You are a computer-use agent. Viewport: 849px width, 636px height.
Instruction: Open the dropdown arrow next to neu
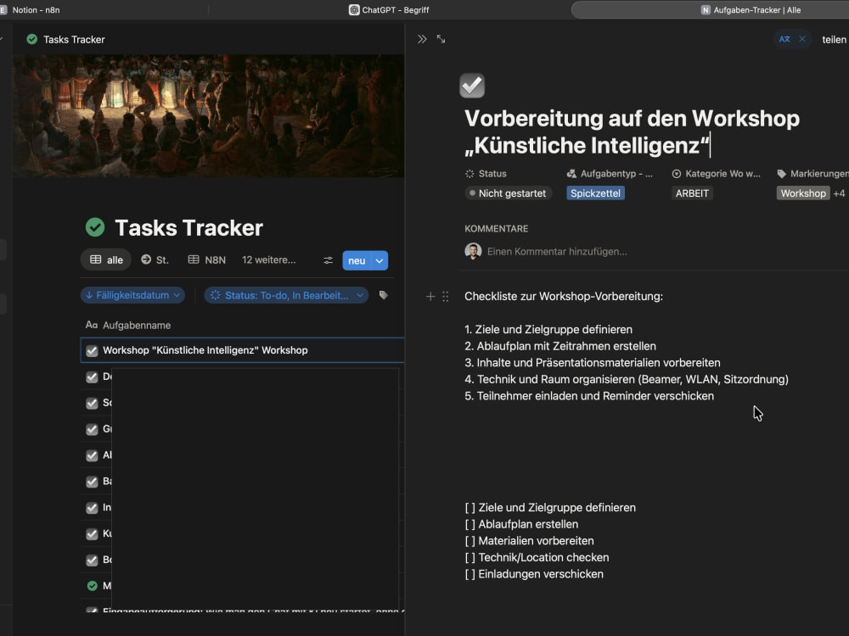(380, 260)
